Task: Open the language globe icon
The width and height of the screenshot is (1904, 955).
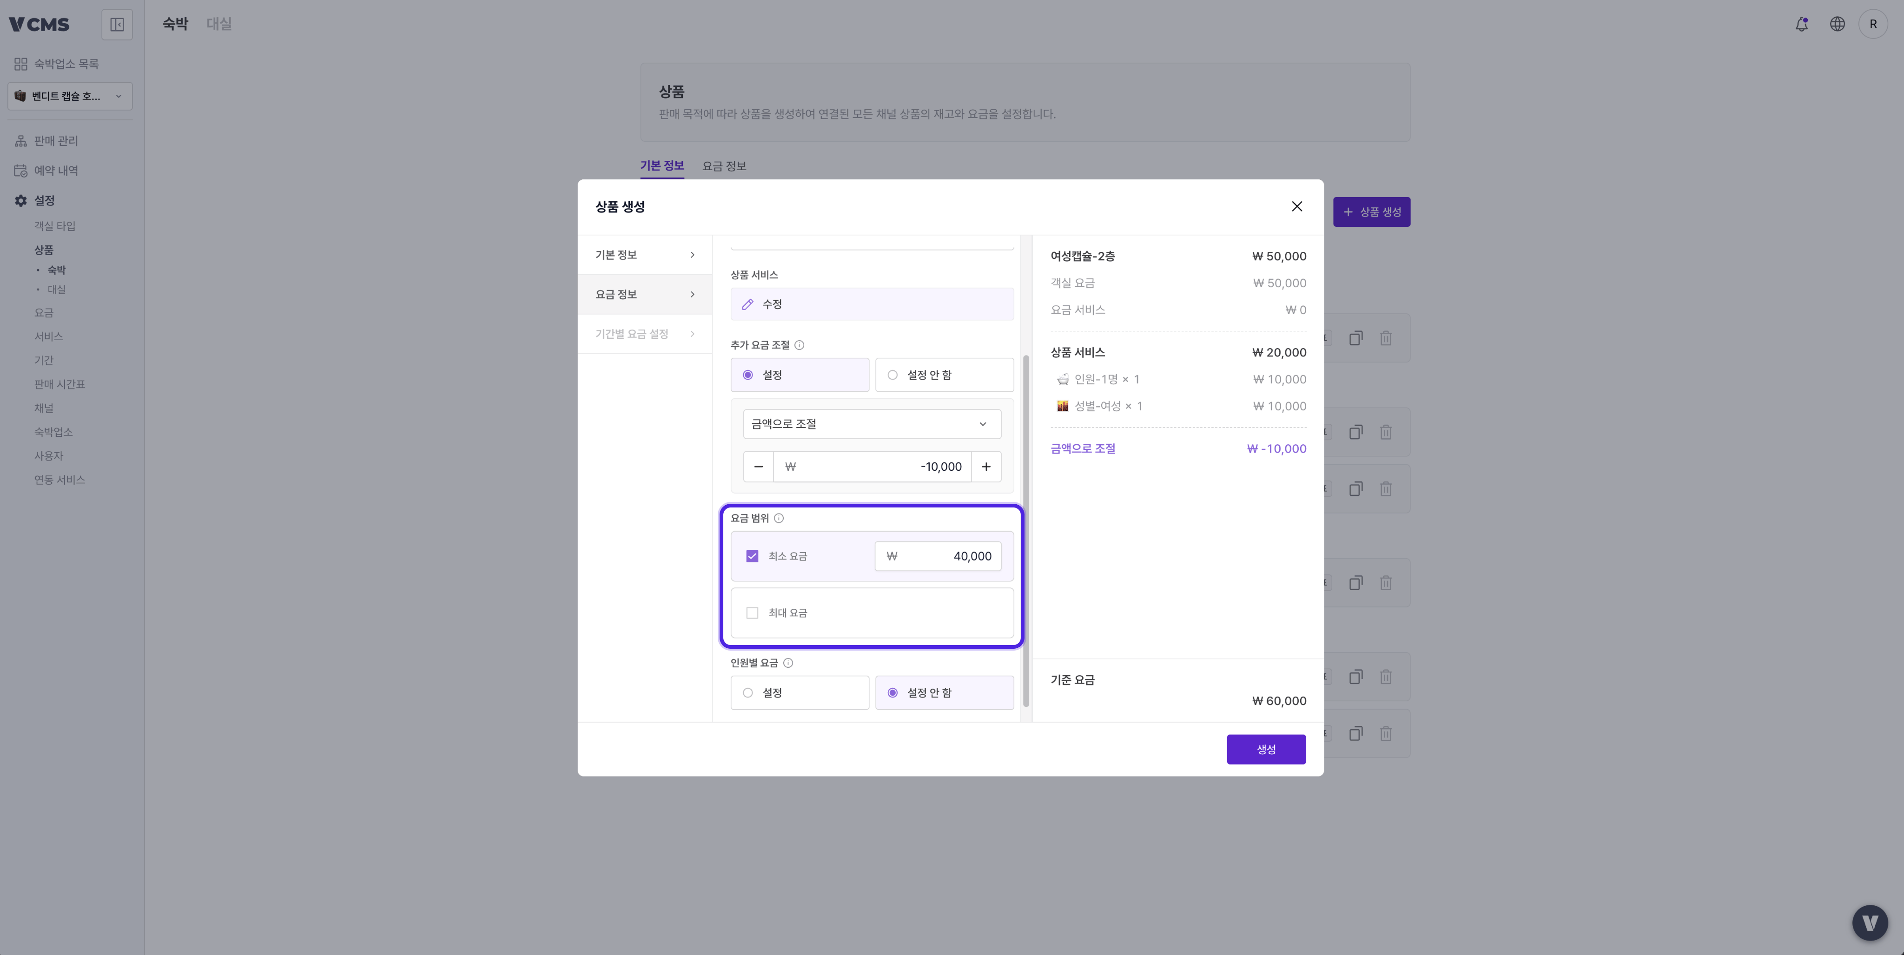Action: click(1837, 24)
